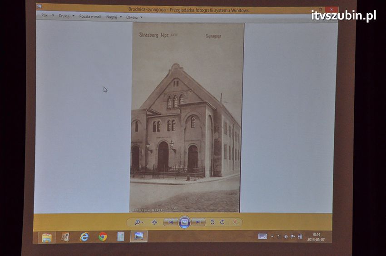This screenshot has height=256, width=386.
Task: Click the fit-to-window actual size icon
Action: [x=154, y=222]
